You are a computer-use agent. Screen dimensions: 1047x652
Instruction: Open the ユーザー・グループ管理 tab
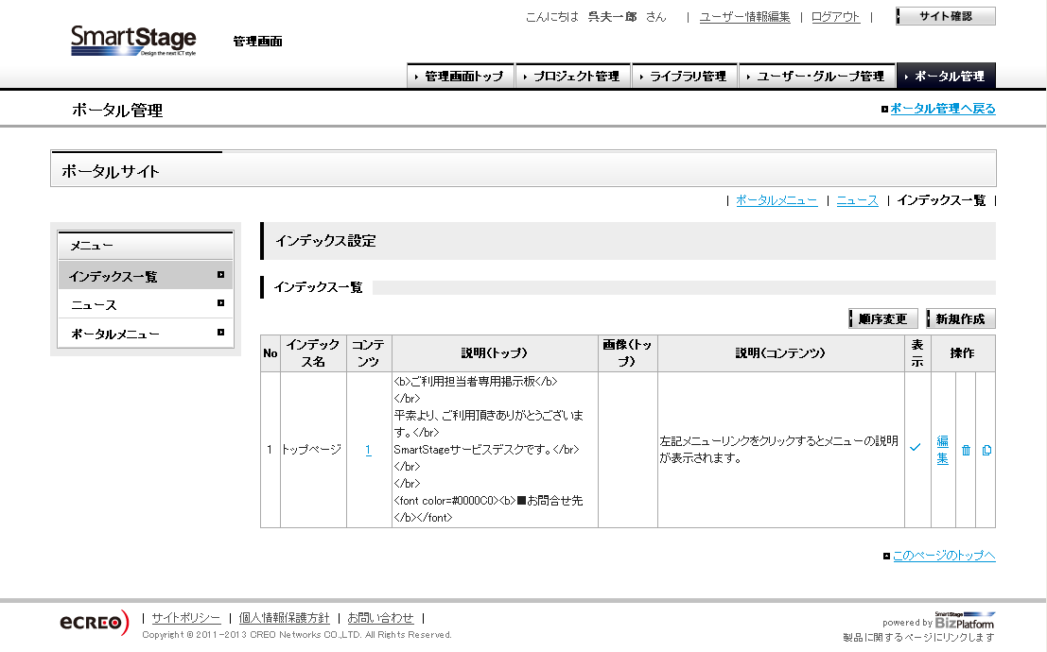tap(817, 77)
